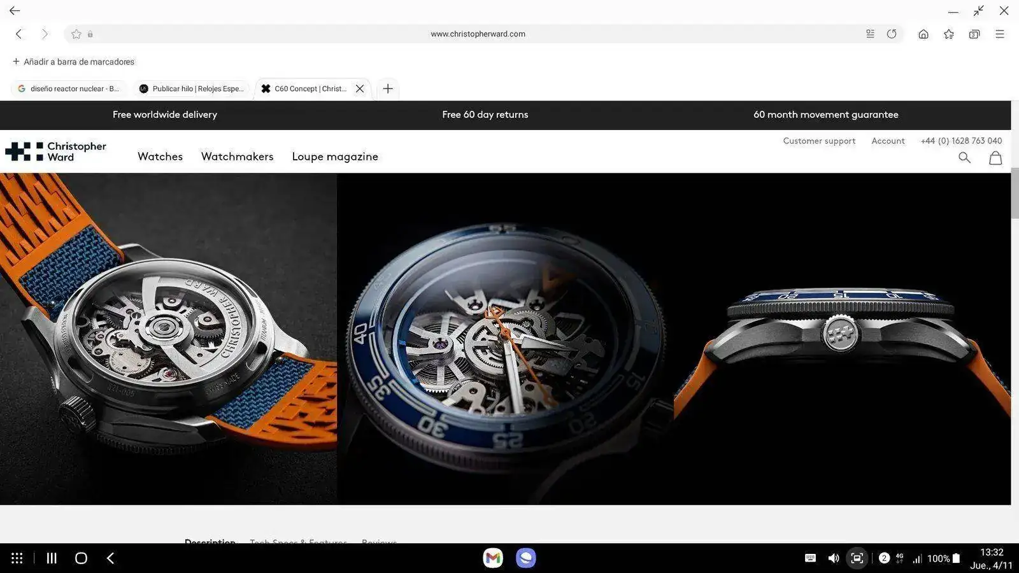Close the C60 Concept tab
Image resolution: width=1019 pixels, height=573 pixels.
[360, 88]
